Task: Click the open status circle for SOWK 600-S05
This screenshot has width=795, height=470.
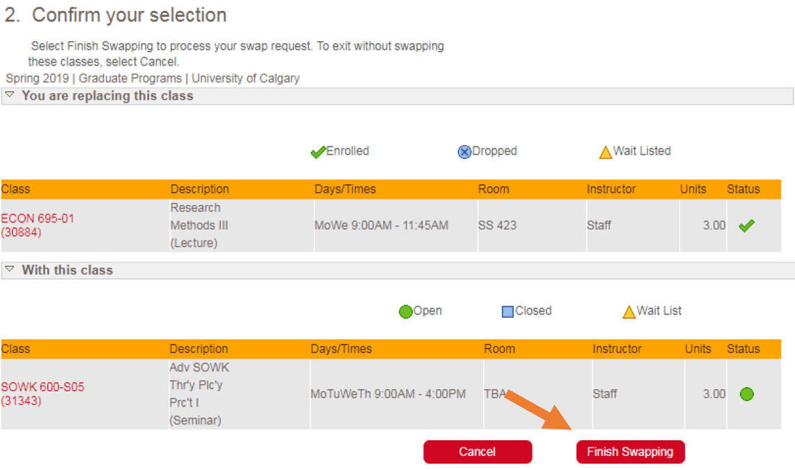Action: (x=746, y=394)
